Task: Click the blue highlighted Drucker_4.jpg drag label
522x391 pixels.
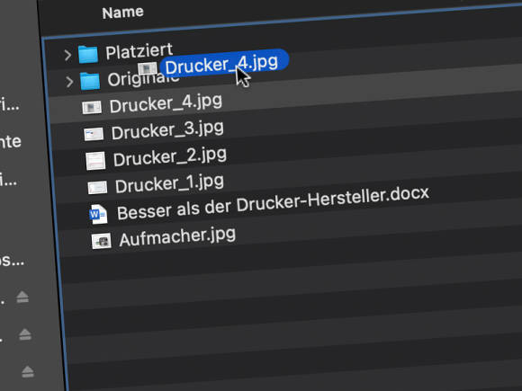Action: pyautogui.click(x=224, y=63)
